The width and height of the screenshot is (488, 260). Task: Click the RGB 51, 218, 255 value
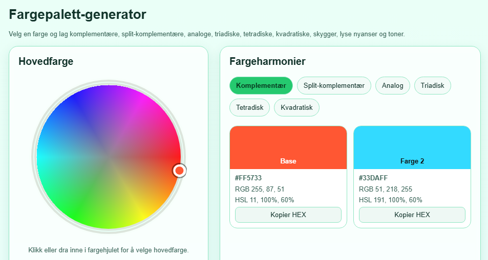pyautogui.click(x=385, y=189)
